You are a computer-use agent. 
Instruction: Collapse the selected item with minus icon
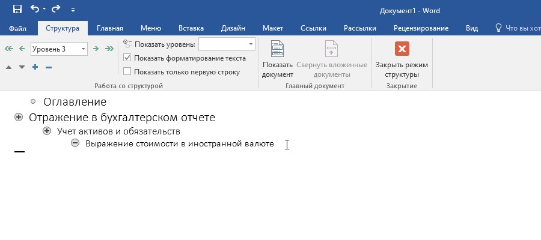tap(49, 67)
